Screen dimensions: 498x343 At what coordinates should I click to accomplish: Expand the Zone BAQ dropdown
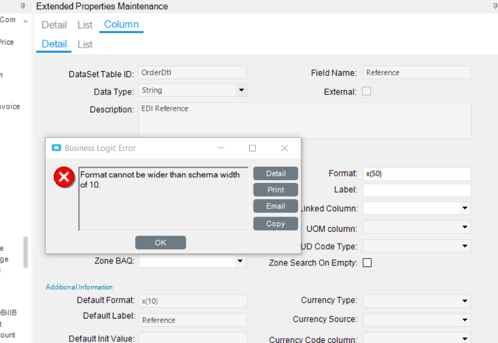pyautogui.click(x=239, y=261)
